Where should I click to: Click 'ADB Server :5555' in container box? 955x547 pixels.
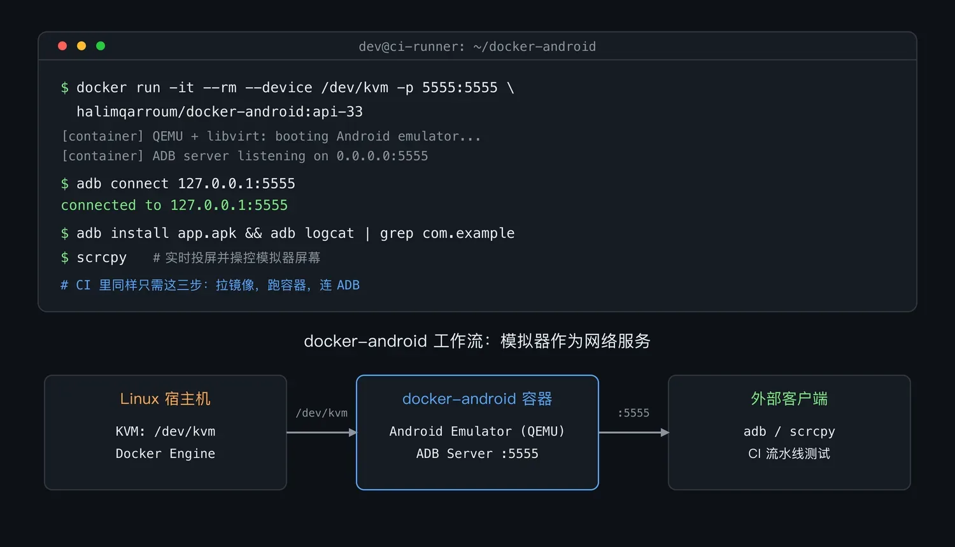pyautogui.click(x=478, y=454)
